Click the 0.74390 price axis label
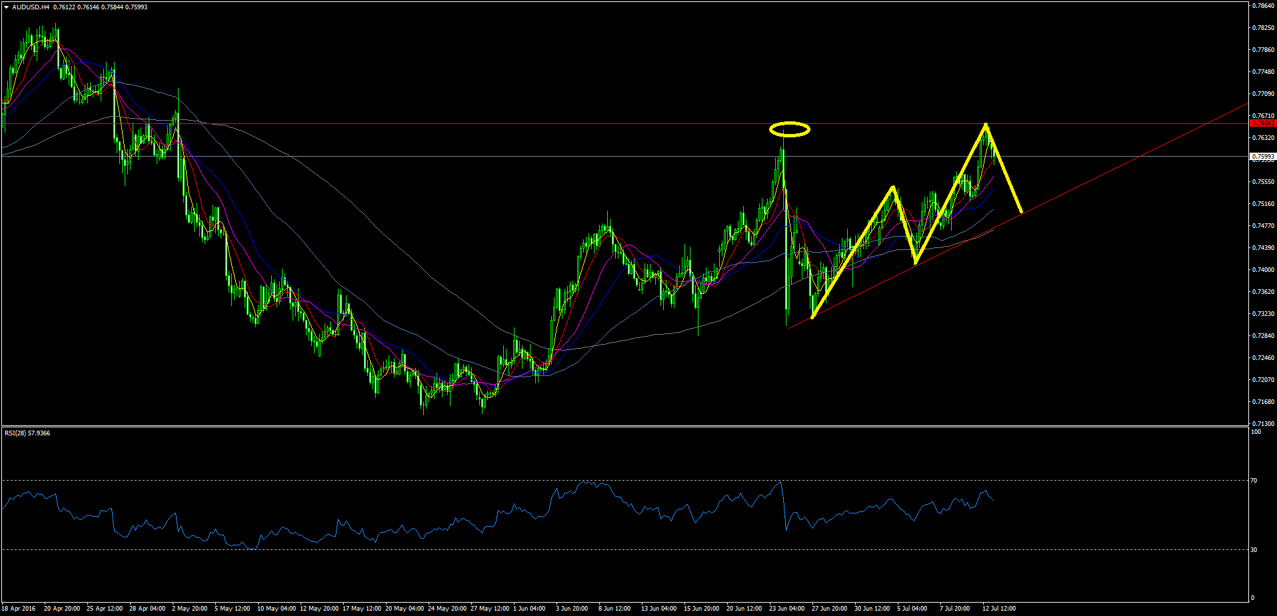Image resolution: width=1277 pixels, height=616 pixels. 1264,248
